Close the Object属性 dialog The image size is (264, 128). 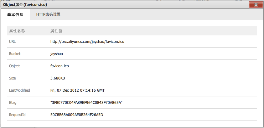pos(256,5)
